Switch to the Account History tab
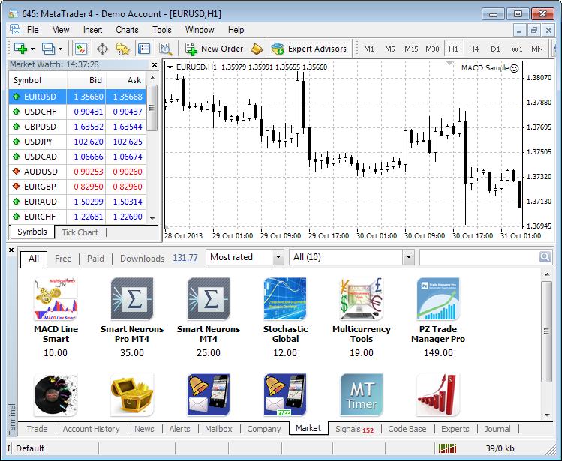Image resolution: width=562 pixels, height=461 pixels. tap(91, 429)
